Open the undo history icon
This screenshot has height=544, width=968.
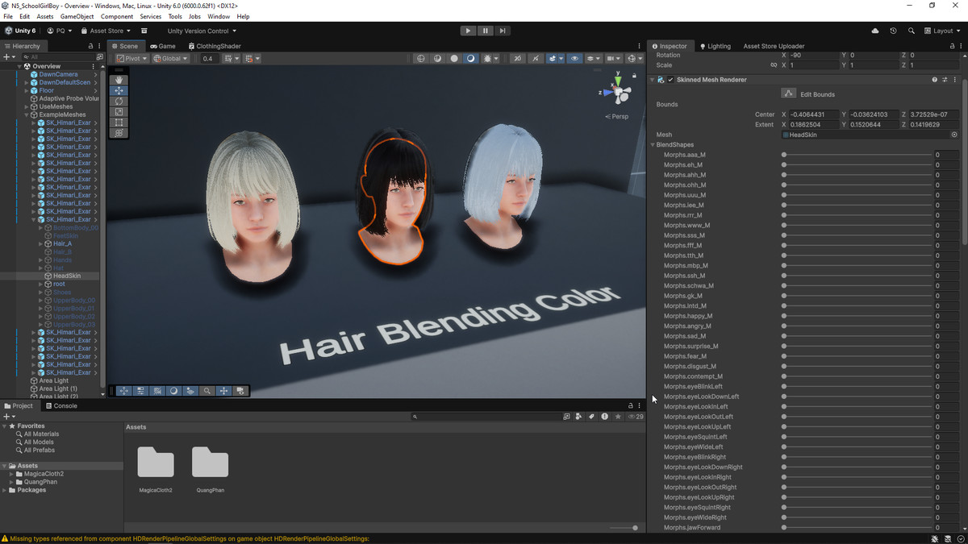click(893, 31)
